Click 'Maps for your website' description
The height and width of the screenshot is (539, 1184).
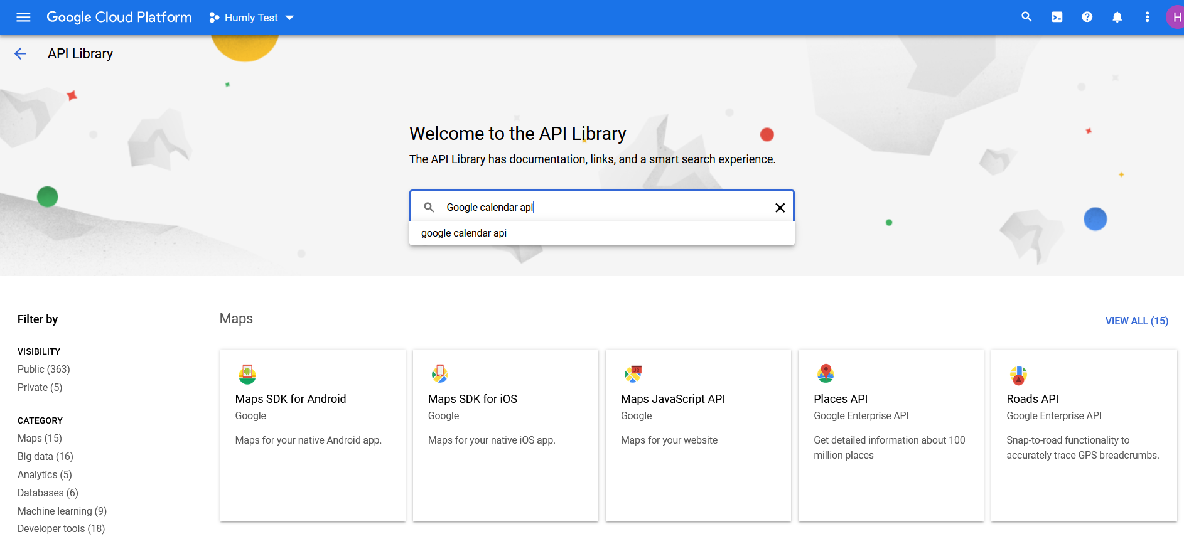tap(669, 440)
